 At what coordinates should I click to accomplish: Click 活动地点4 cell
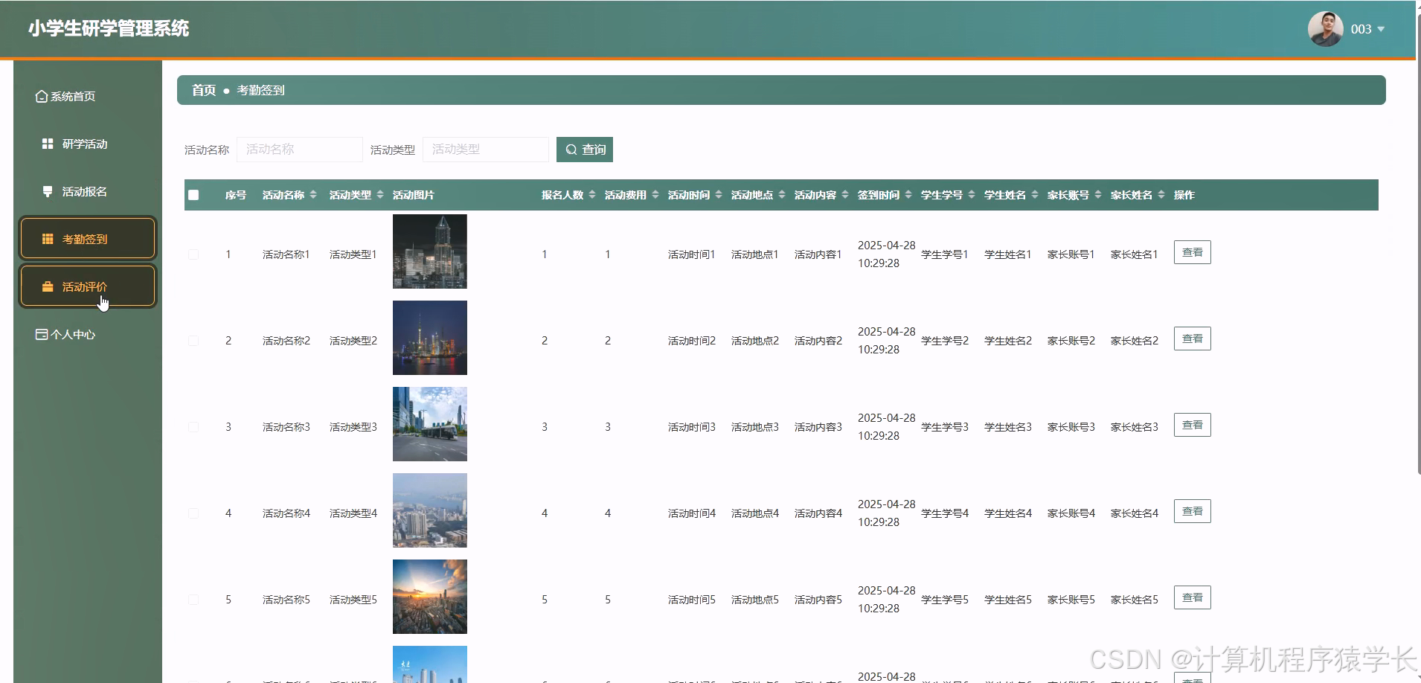(755, 513)
